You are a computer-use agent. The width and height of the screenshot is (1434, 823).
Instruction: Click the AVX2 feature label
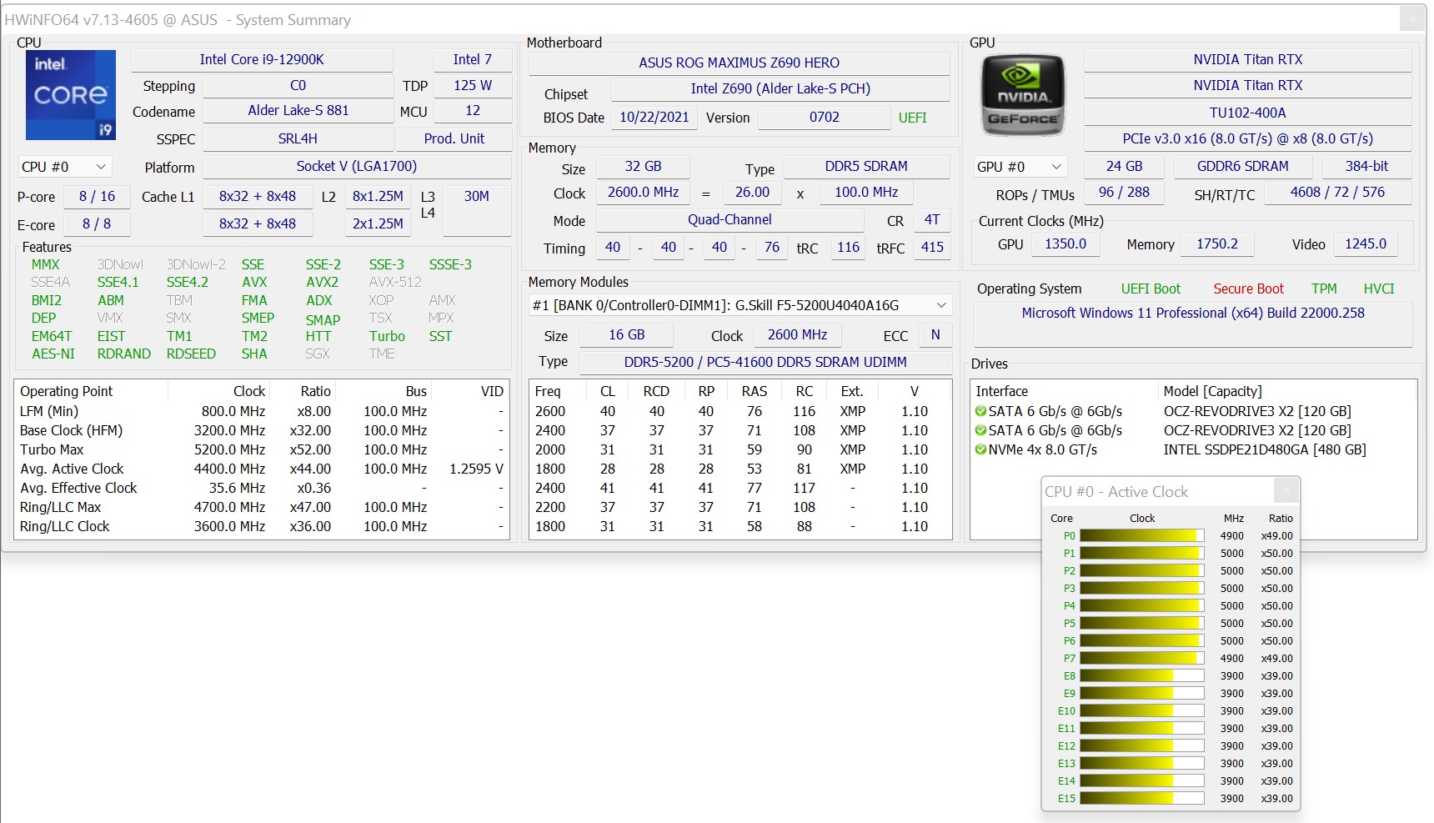click(x=322, y=283)
